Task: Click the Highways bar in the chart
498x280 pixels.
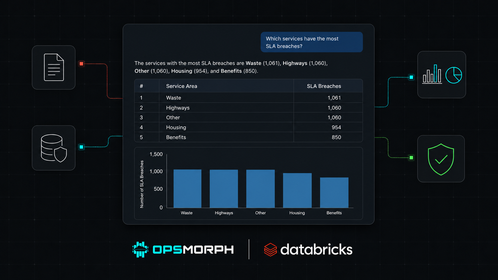Action: [224, 189]
